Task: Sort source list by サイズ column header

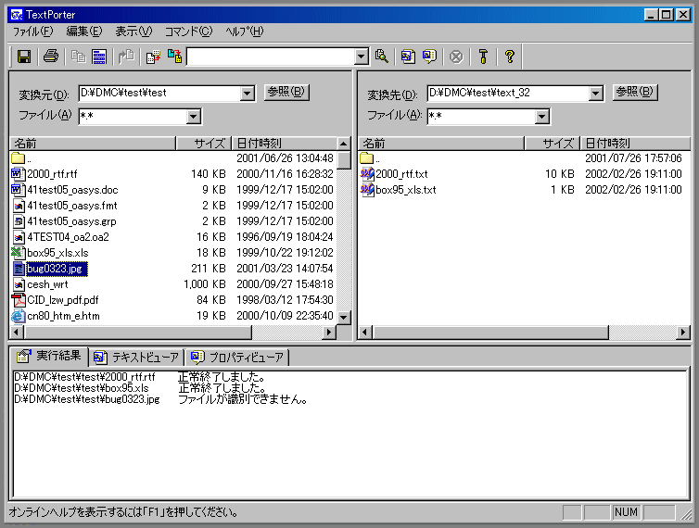Action: tap(204, 144)
